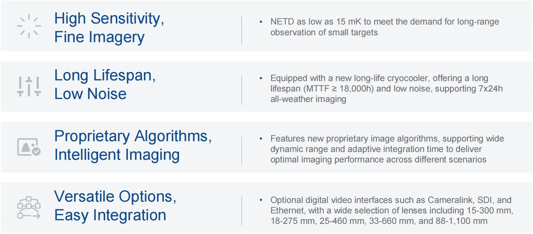The image size is (533, 234).
Task: Click the vertical divider in the Versatile Options row
Action: coord(242,211)
